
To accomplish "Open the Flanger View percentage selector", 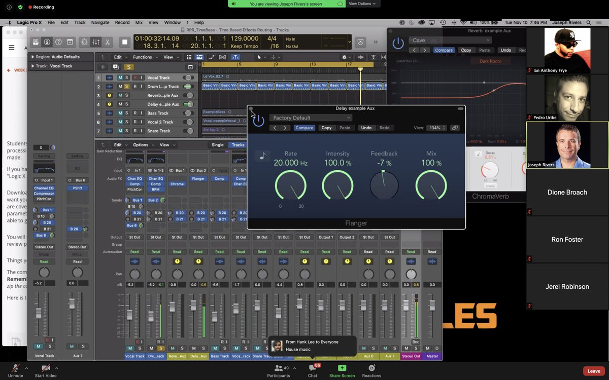I will point(436,128).
